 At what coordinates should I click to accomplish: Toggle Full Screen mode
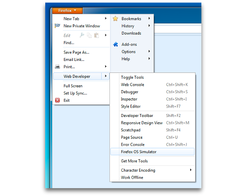coord(73,86)
